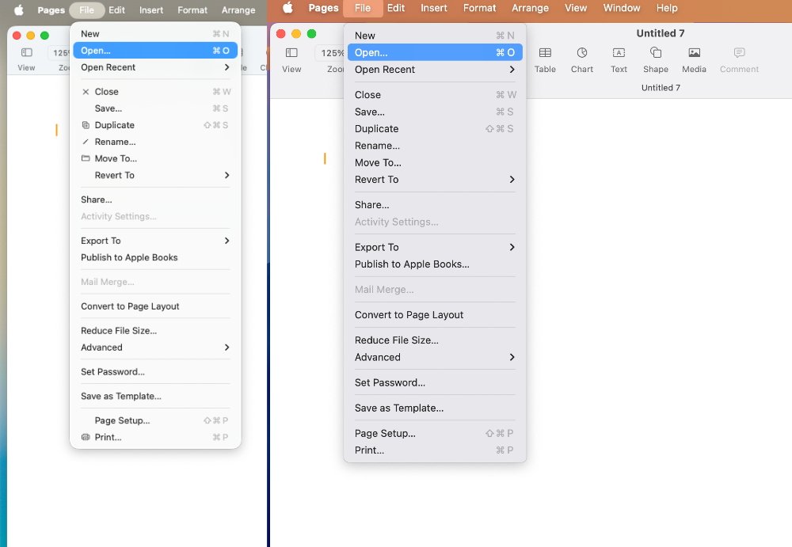Open the View menu in the right menu bar

(x=575, y=8)
